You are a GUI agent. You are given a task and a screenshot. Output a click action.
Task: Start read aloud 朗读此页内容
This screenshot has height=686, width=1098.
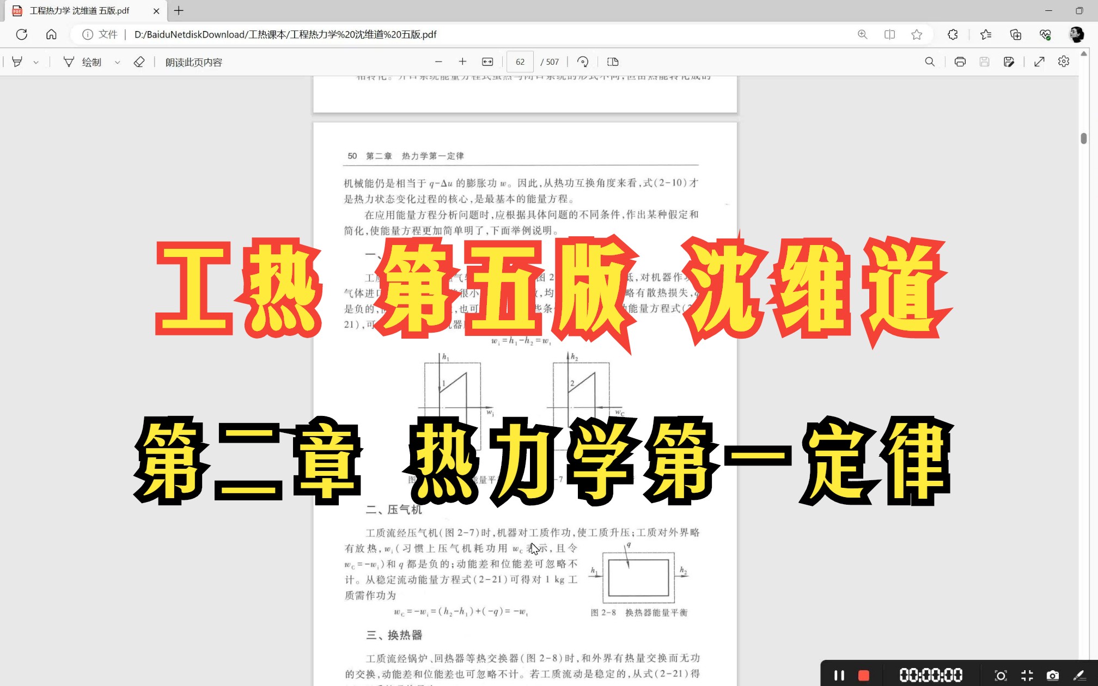(194, 62)
